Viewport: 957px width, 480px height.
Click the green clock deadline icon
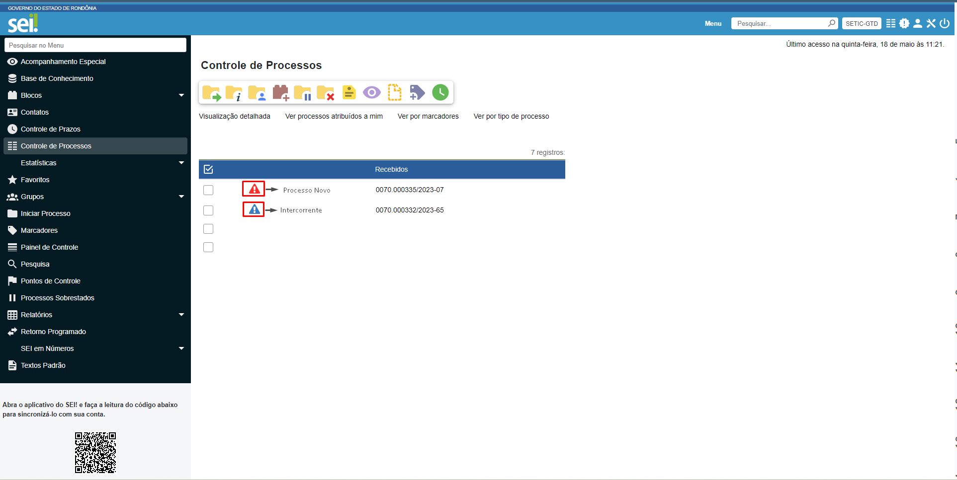(440, 92)
